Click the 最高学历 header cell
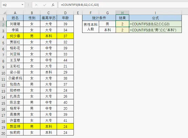The height and width of the screenshot is (138, 188). tap(49, 18)
